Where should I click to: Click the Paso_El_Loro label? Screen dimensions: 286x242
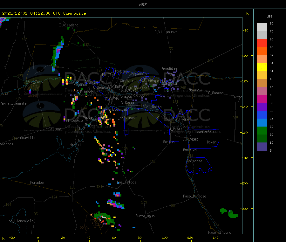tap(220, 232)
